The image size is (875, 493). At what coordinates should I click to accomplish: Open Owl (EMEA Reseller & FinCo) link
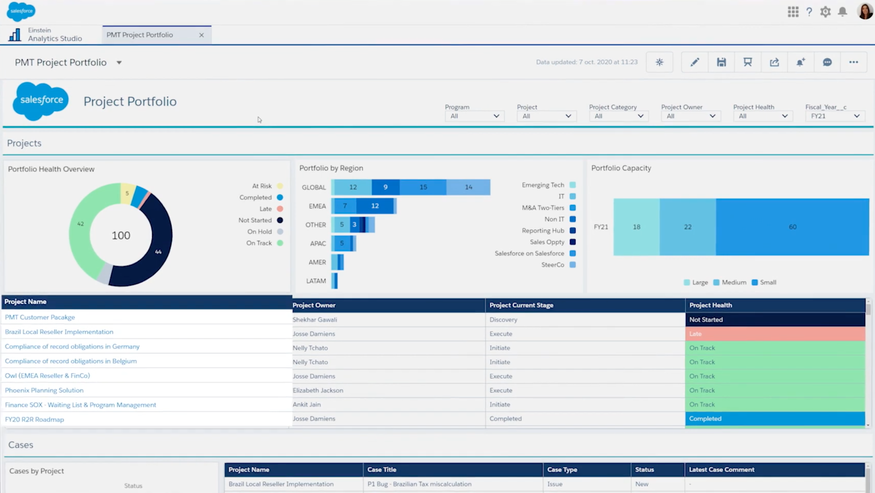click(47, 376)
